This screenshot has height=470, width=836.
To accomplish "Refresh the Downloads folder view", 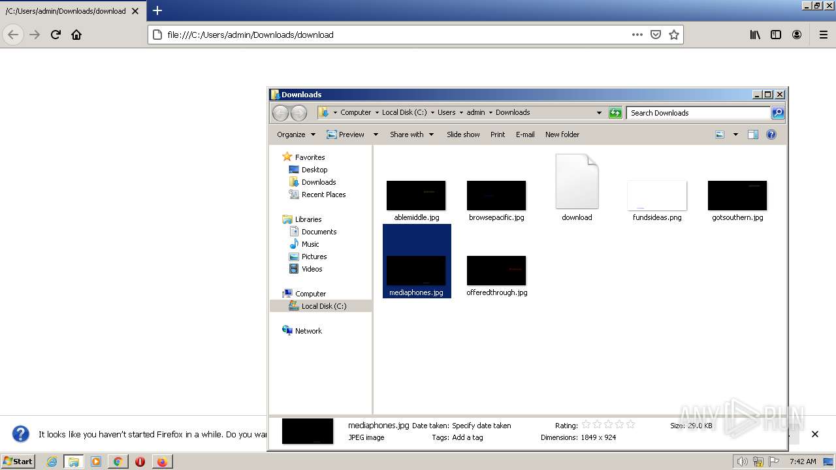I will pos(615,113).
